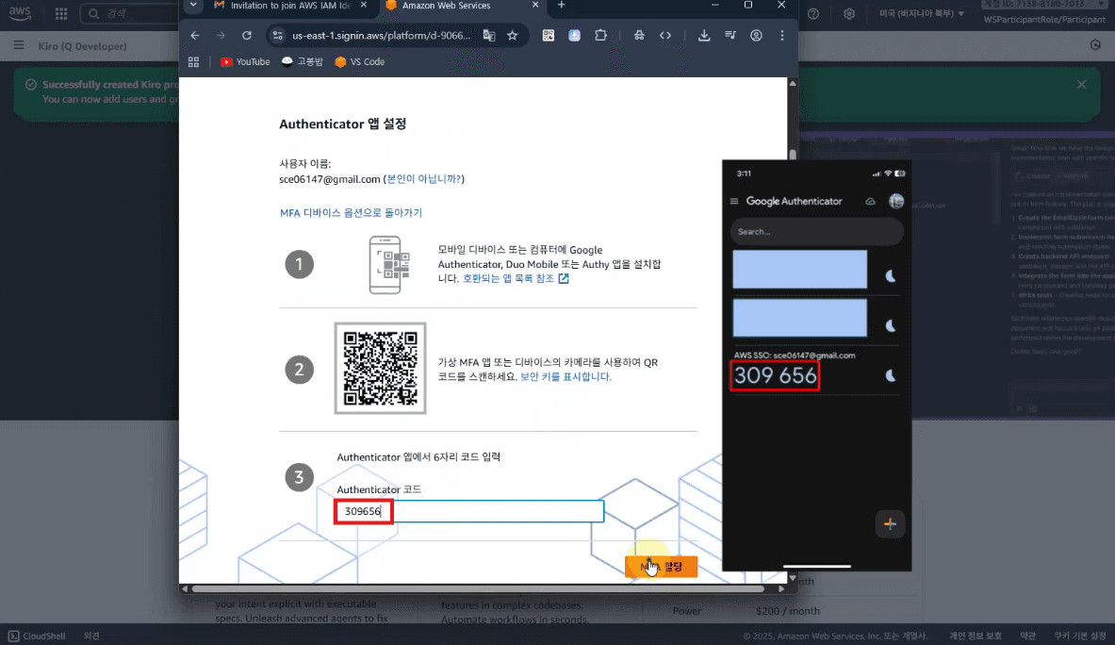Open Chrome three-dot menu
This screenshot has width=1115, height=645.
point(782,36)
